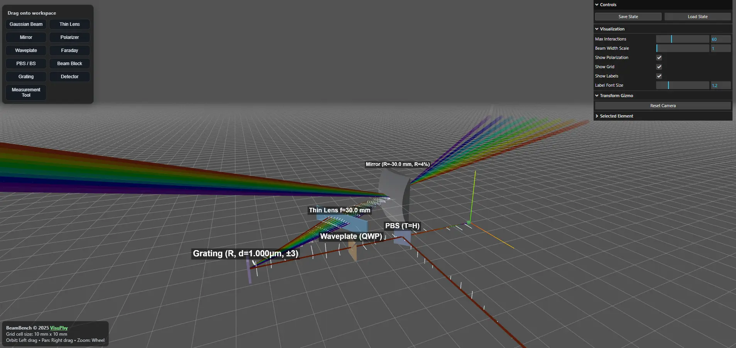
Task: Collapse the Controls section
Action: [607, 5]
